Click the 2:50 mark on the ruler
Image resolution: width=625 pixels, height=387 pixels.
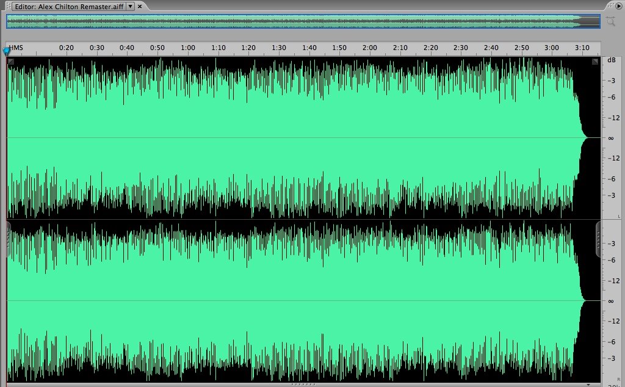(x=521, y=48)
